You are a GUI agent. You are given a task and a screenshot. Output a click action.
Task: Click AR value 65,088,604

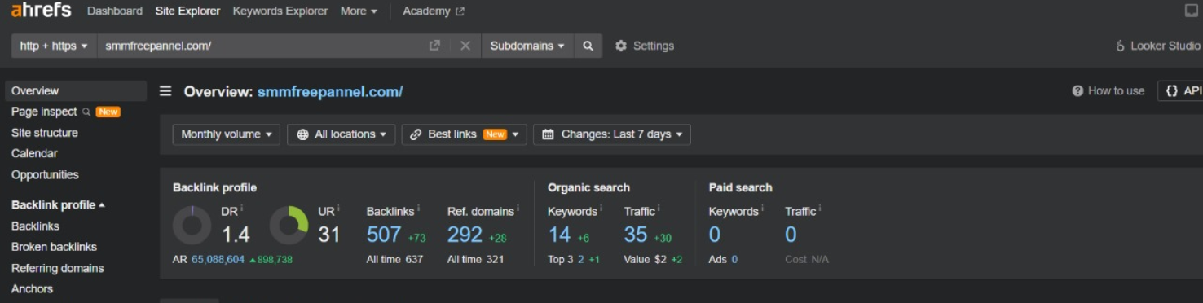point(218,260)
